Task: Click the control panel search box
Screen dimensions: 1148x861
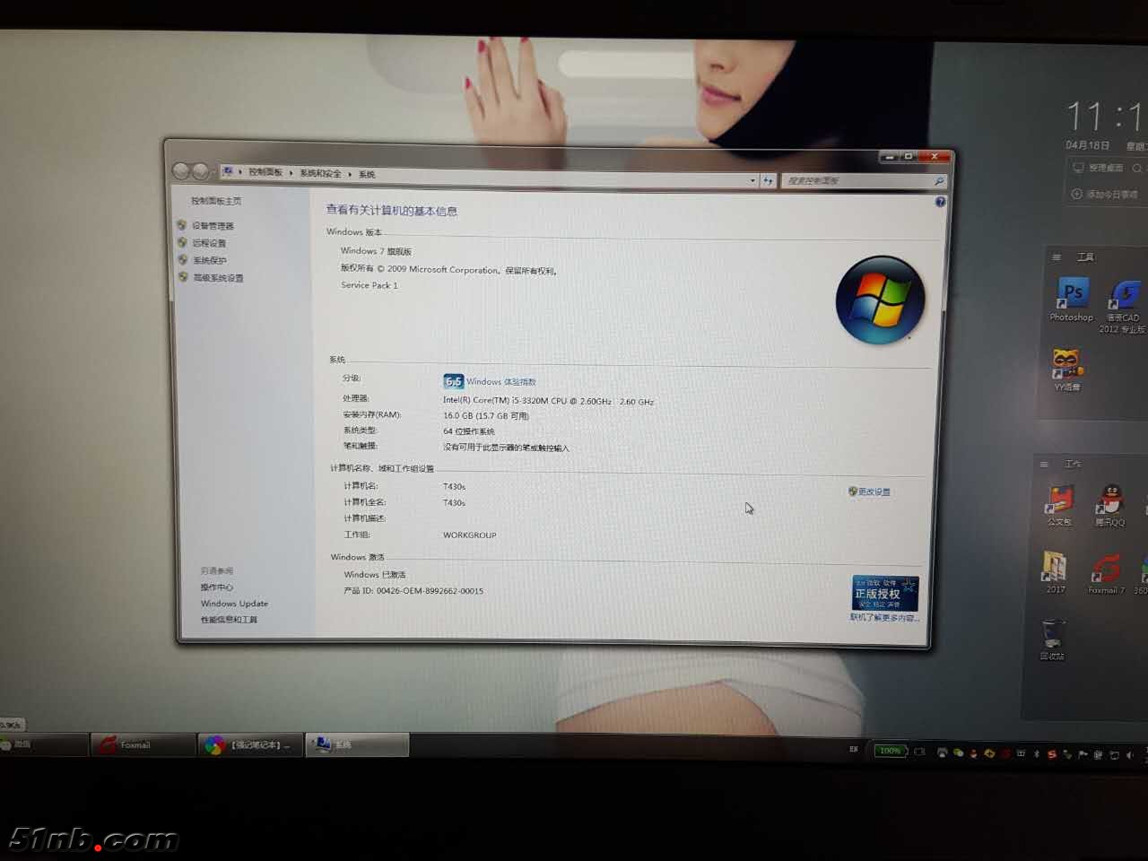Action: (x=857, y=181)
